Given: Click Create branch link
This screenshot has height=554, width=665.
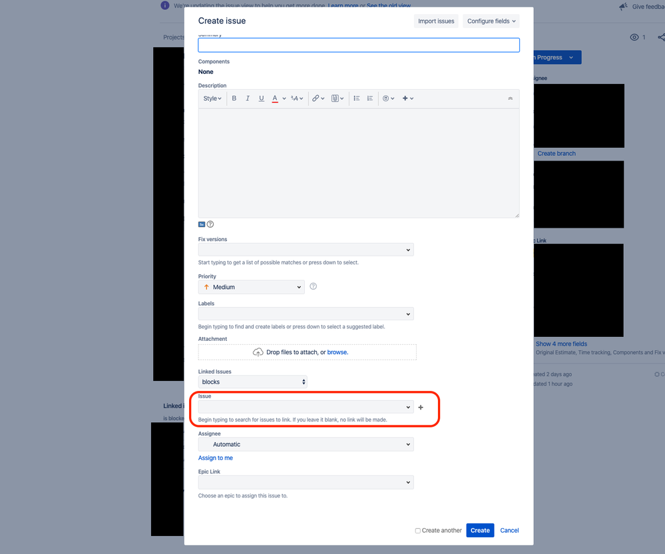Looking at the screenshot, I should click(556, 154).
